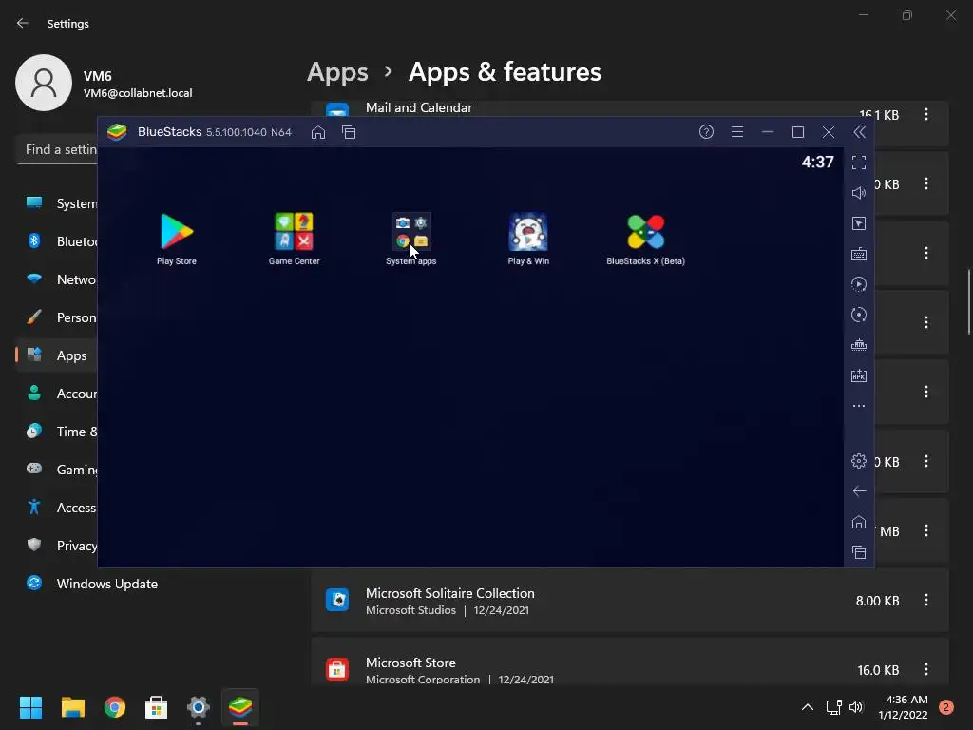Click the Microsoft Store app entry text
Viewport: 973px width, 730px height.
[410, 663]
